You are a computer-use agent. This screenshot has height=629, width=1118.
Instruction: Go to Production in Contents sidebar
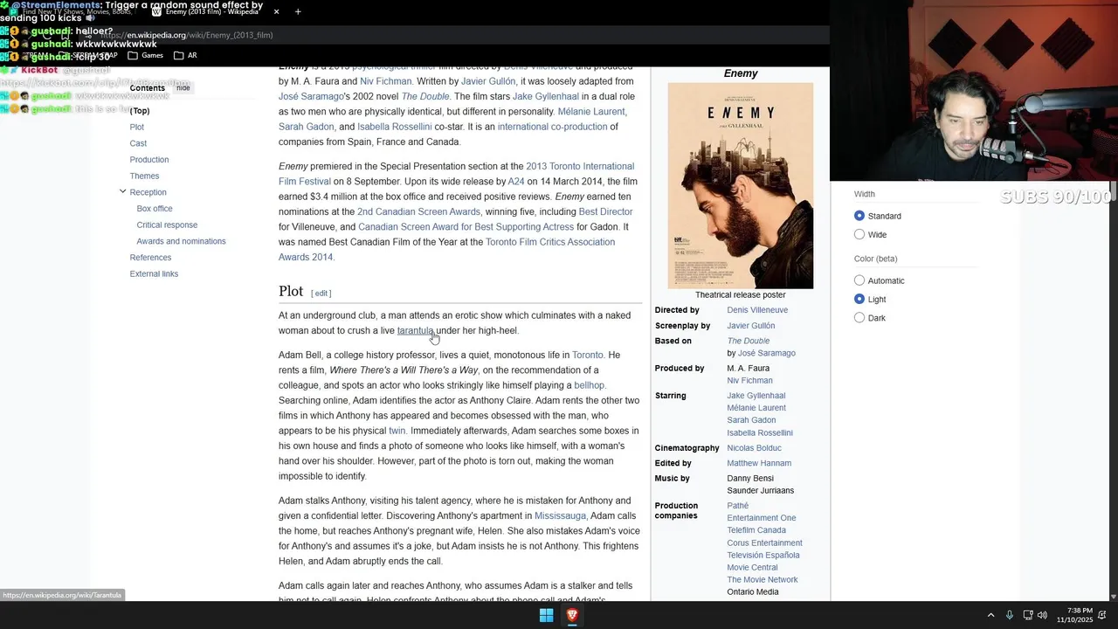coord(149,160)
